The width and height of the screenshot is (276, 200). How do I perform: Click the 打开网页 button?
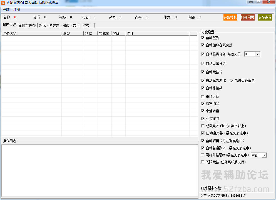coord(247,17)
